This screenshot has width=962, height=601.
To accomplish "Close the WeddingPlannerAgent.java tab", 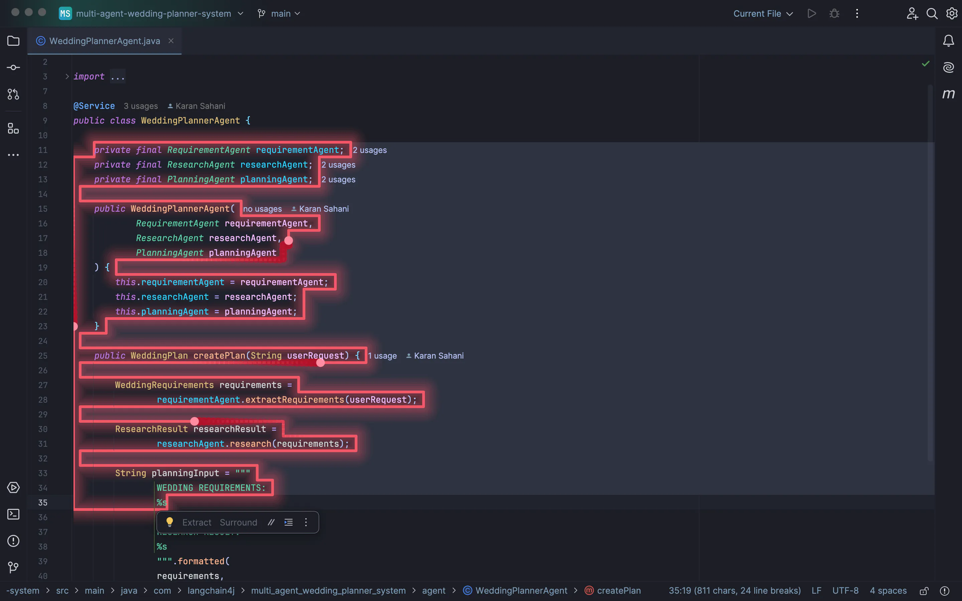I will (x=171, y=41).
